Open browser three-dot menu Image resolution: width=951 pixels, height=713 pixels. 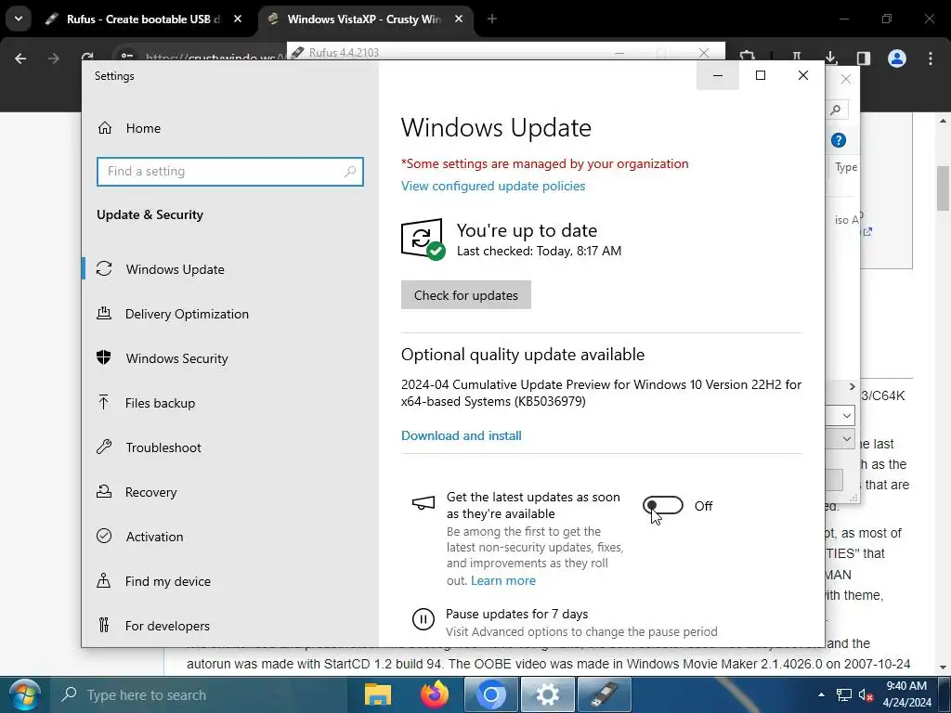click(x=931, y=58)
